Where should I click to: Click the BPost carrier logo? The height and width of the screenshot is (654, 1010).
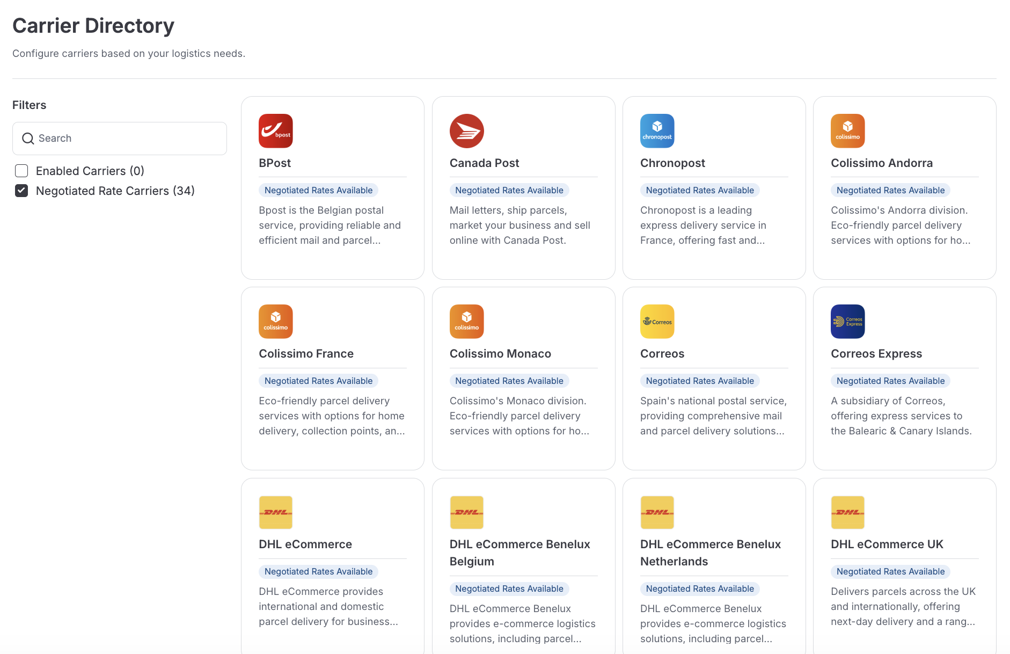pos(275,131)
